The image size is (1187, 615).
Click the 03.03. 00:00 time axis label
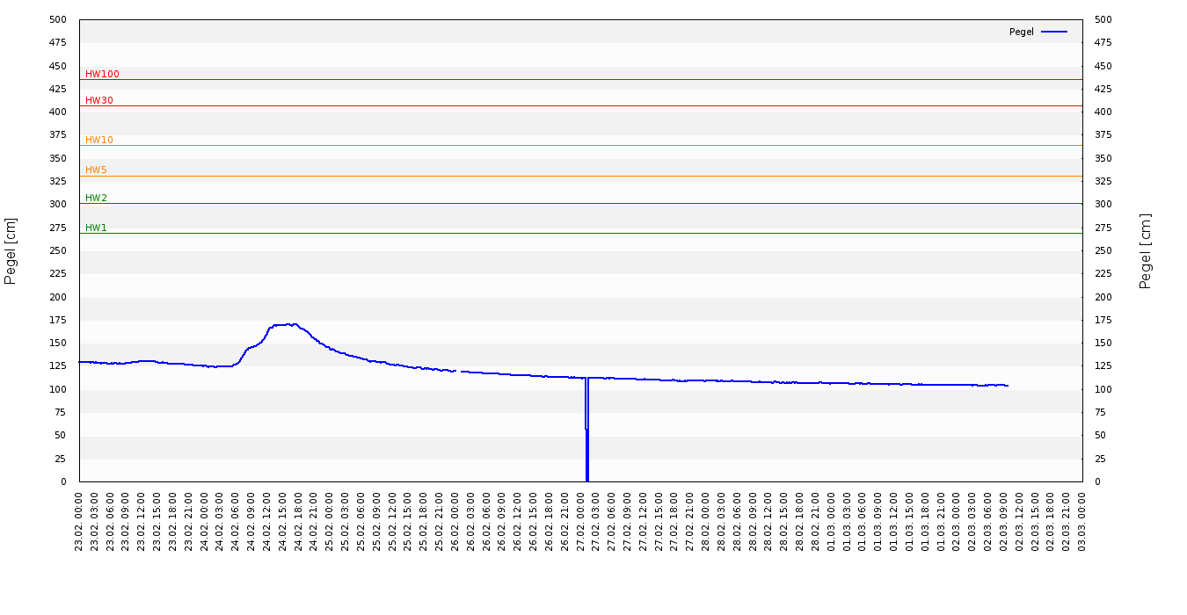coord(1082,521)
